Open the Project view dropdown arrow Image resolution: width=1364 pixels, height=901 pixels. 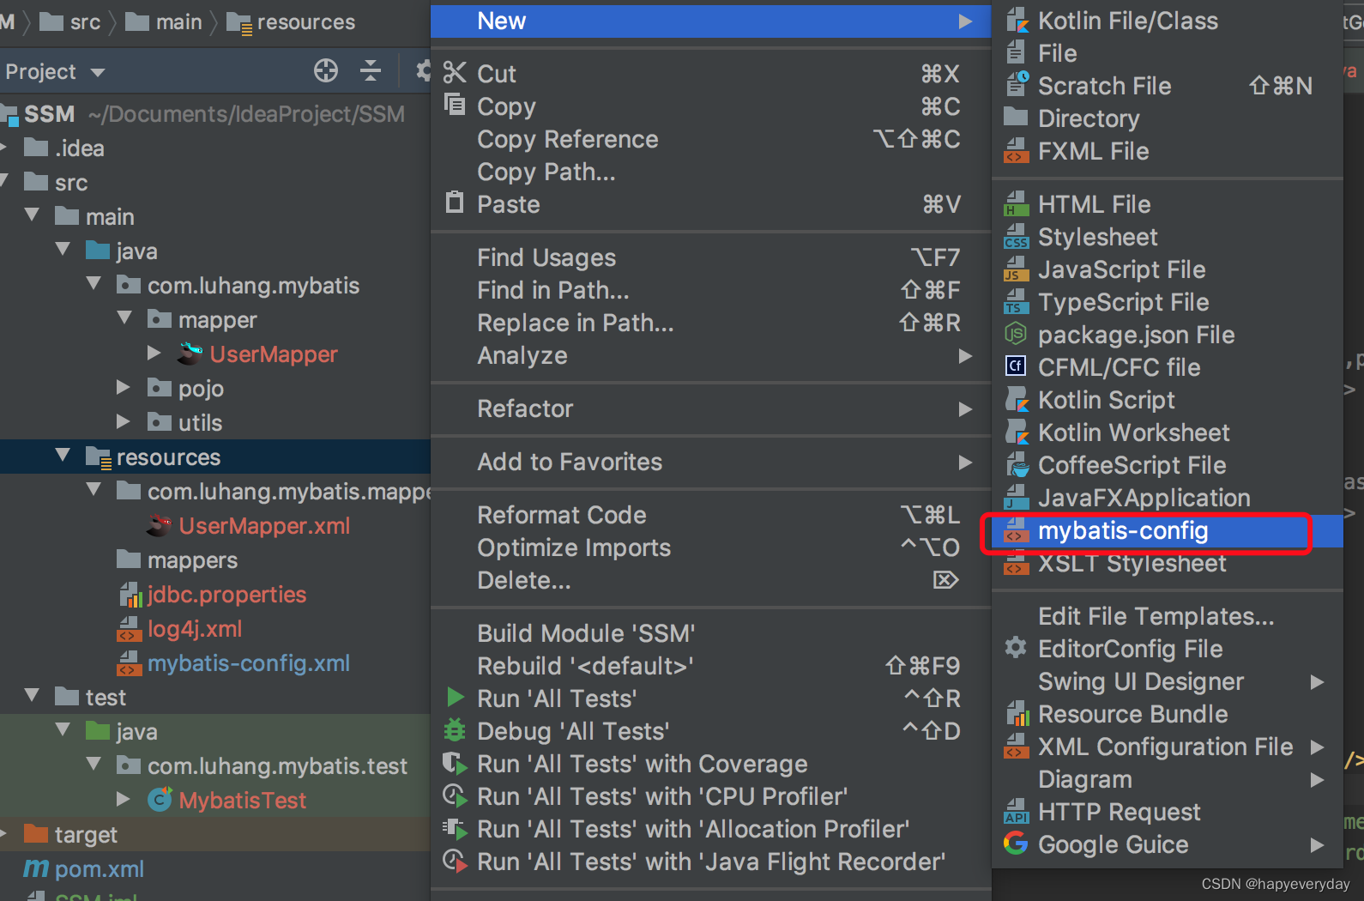pos(98,72)
